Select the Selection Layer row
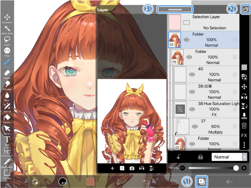Screen dimensions: 251x188 (203, 22)
